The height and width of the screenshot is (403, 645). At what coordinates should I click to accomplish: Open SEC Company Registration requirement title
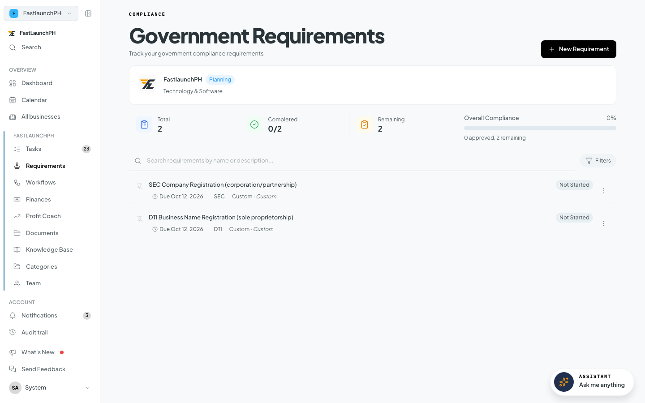223,185
